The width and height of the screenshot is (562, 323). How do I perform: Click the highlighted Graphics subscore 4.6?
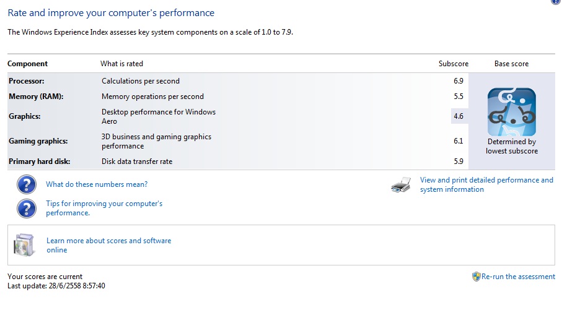459,116
